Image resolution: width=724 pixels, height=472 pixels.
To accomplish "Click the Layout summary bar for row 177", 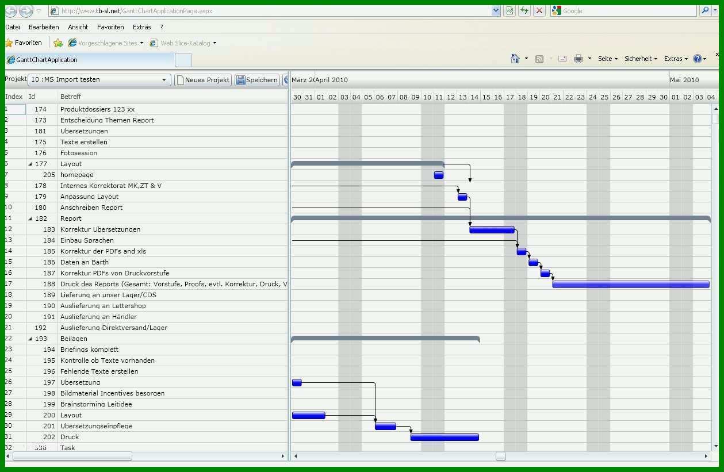I will 367,164.
